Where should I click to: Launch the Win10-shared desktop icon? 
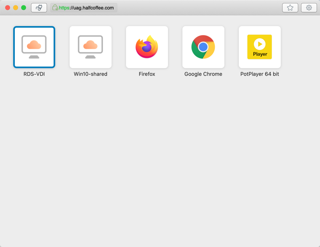click(91, 47)
